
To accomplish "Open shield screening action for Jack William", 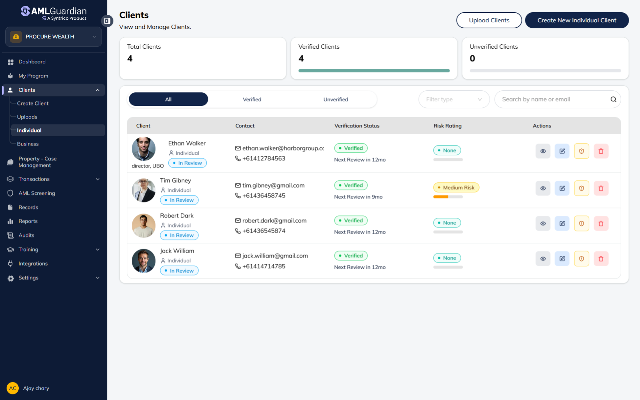I will pos(582,258).
